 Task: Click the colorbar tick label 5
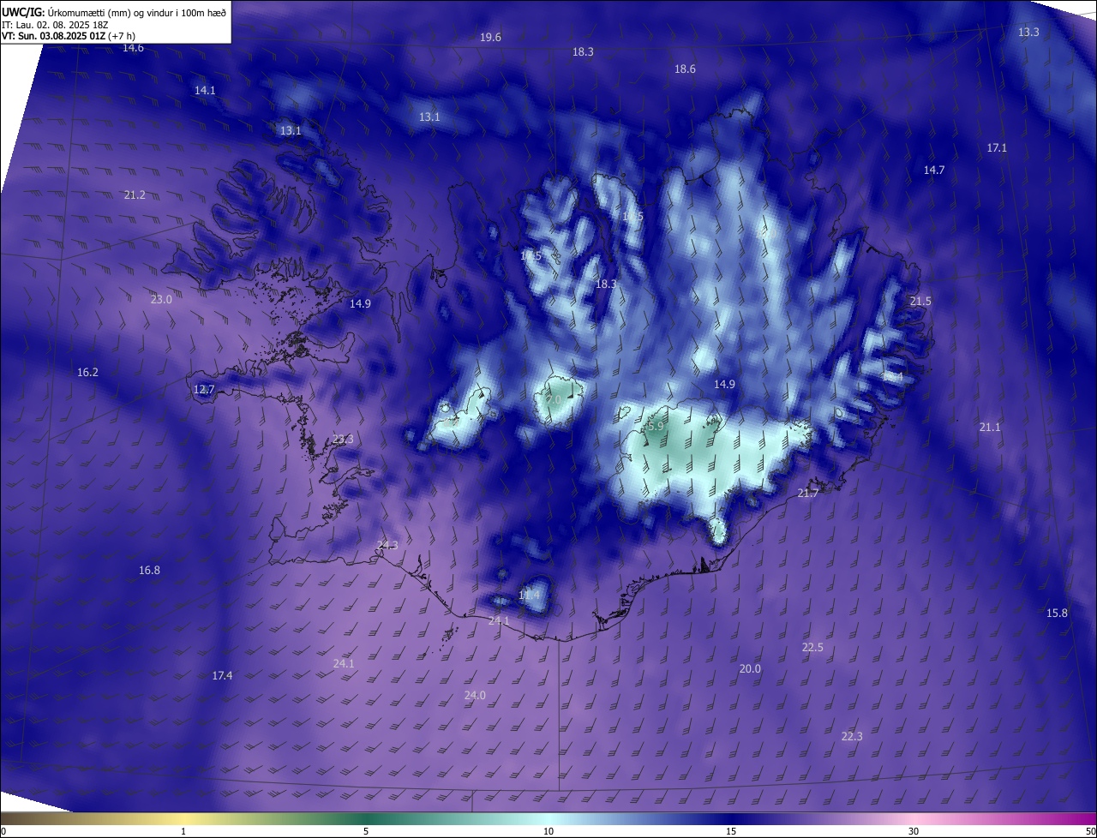pyautogui.click(x=366, y=831)
